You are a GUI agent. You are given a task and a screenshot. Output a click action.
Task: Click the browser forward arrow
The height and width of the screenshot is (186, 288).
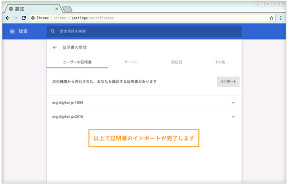point(16,18)
